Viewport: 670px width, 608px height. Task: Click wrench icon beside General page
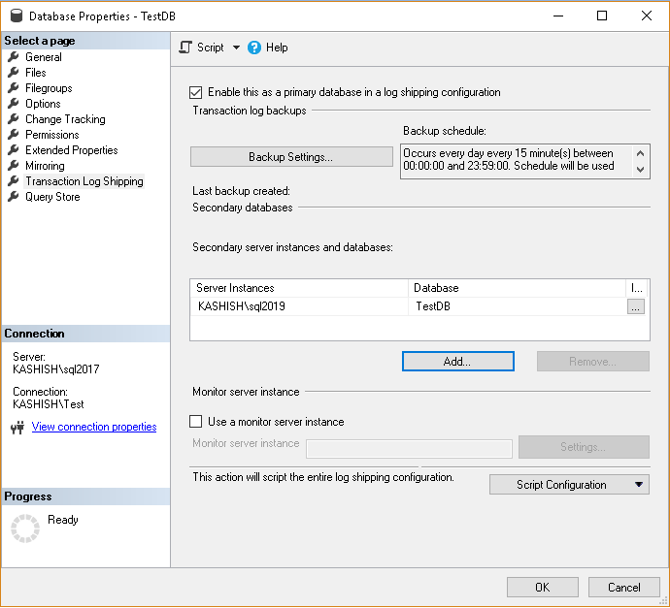click(x=14, y=57)
